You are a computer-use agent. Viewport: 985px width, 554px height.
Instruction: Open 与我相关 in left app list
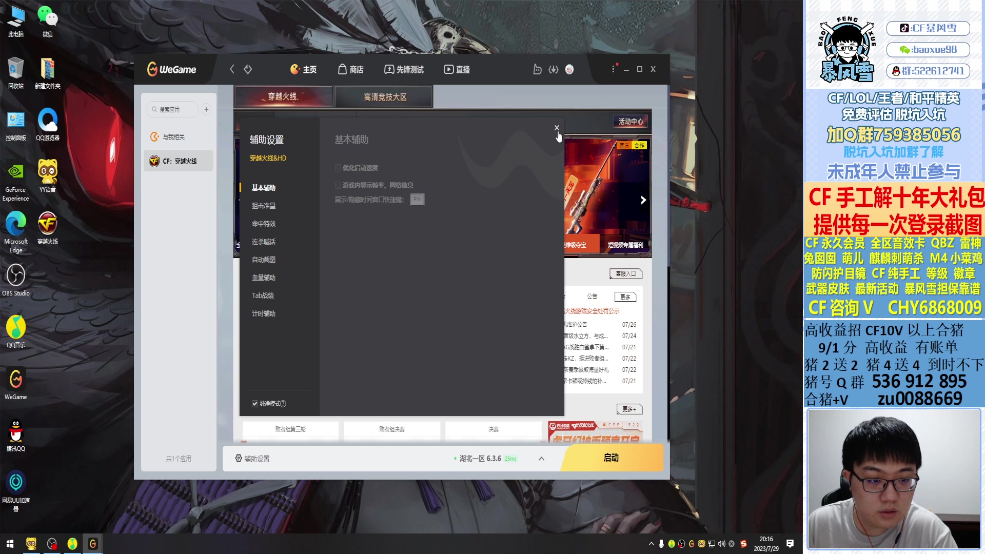179,137
